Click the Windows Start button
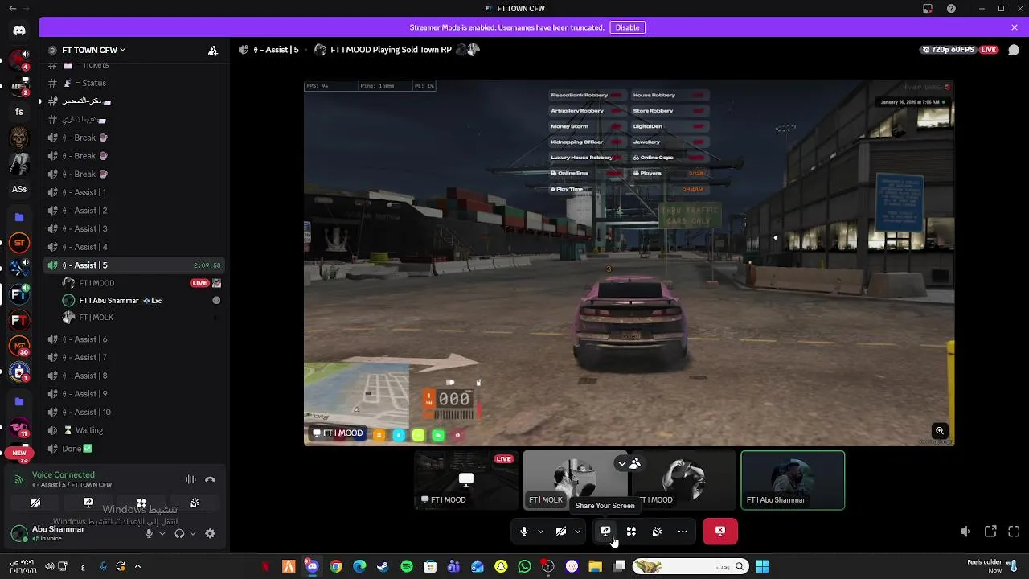 point(762,567)
